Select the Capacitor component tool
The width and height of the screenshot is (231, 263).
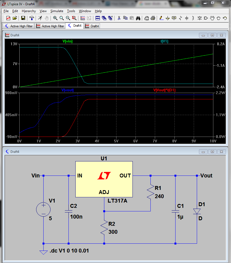[187, 18]
